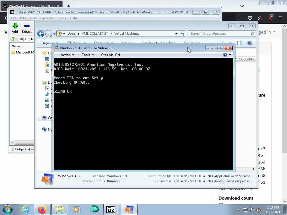This screenshot has width=287, height=215.
Task: Select Libraries in explorer navigation pane
Action: pos(44,83)
